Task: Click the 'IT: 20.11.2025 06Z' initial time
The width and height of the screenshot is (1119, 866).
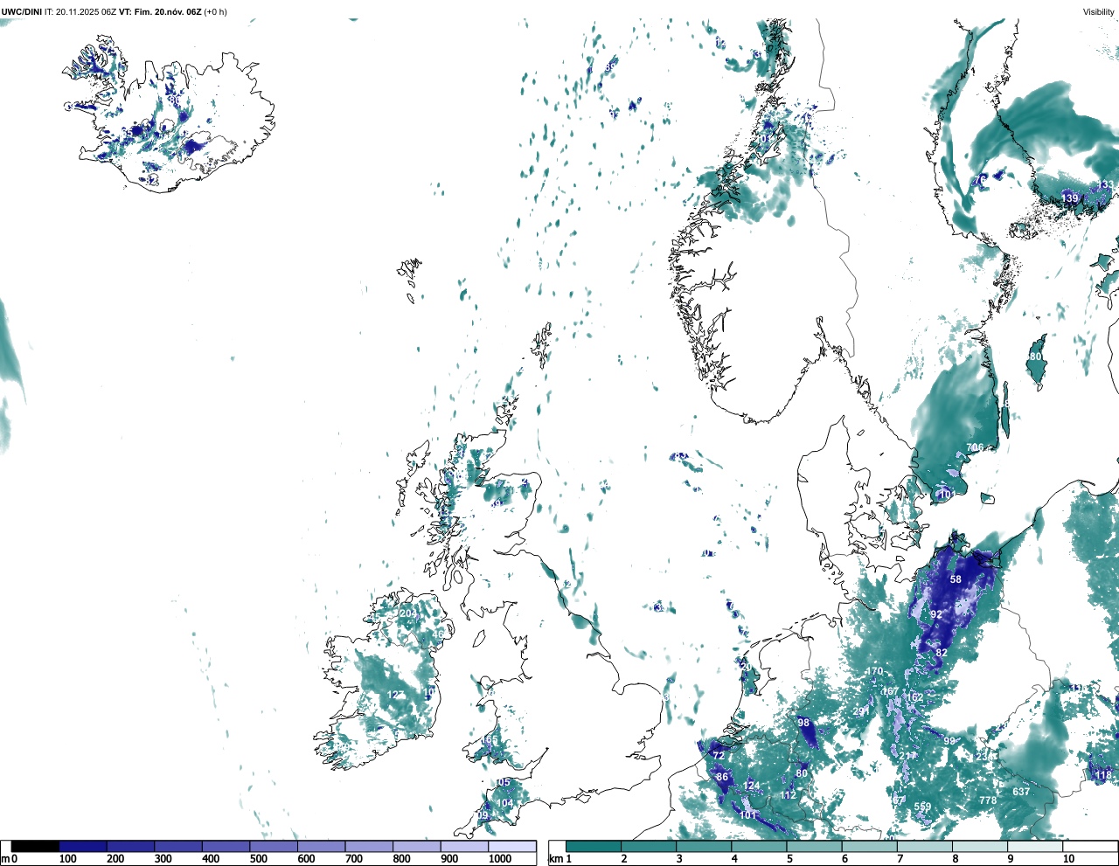Action: tap(80, 11)
